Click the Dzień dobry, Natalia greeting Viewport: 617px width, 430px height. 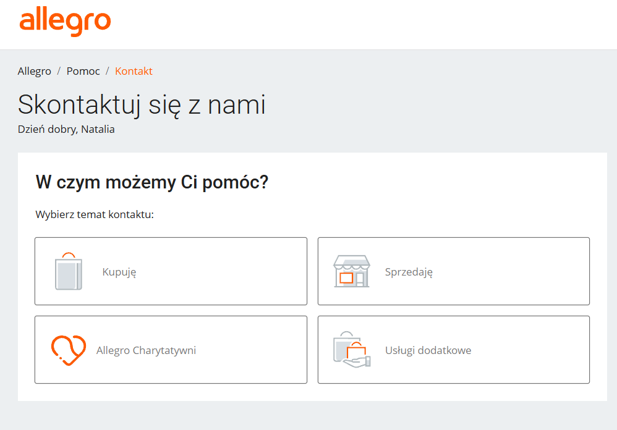(66, 129)
